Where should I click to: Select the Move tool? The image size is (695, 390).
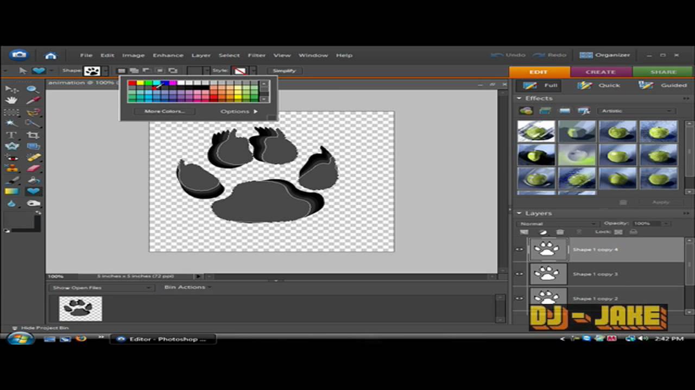point(12,89)
